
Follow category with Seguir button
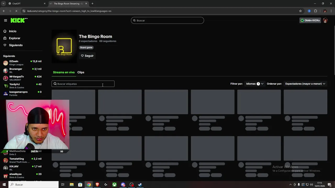(x=87, y=56)
